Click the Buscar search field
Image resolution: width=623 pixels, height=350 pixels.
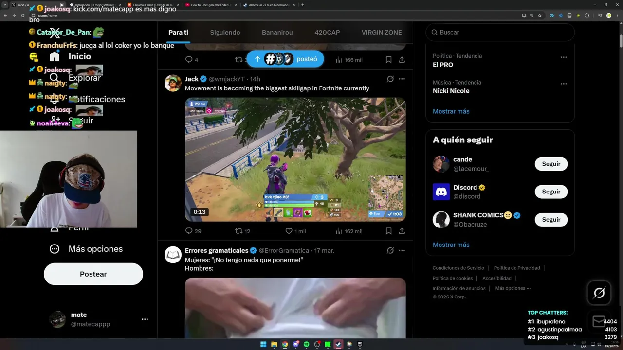500,32
